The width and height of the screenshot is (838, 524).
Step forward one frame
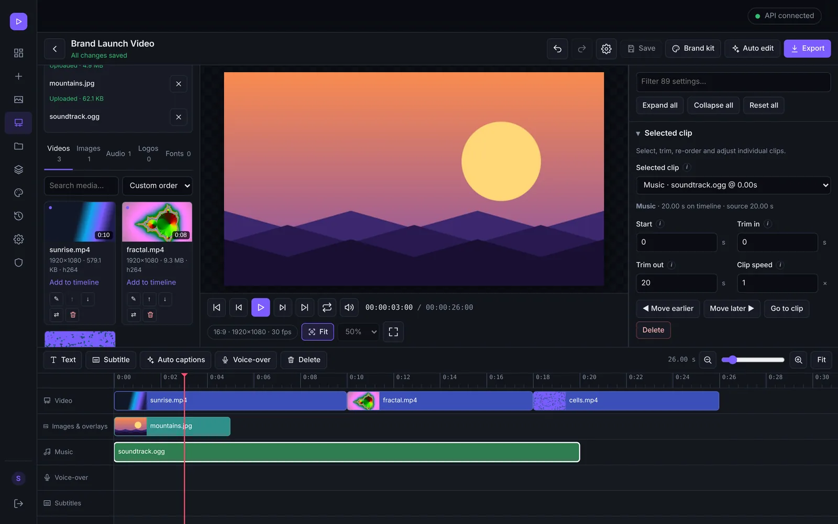coord(283,308)
